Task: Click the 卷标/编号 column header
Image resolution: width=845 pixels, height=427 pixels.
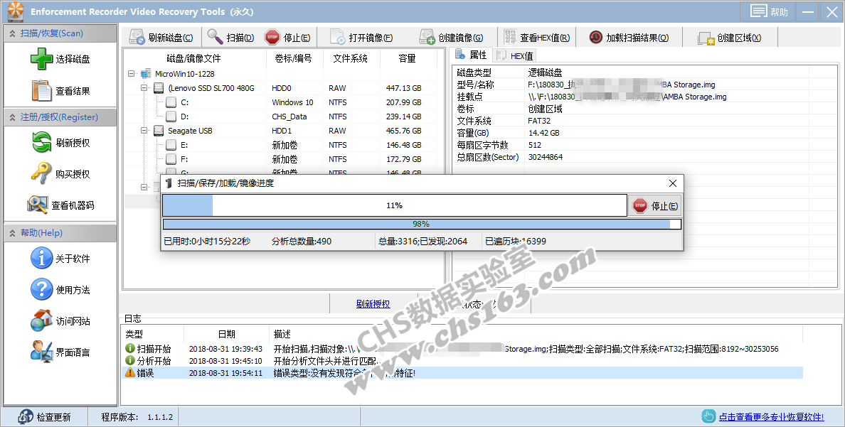Action: (x=294, y=58)
